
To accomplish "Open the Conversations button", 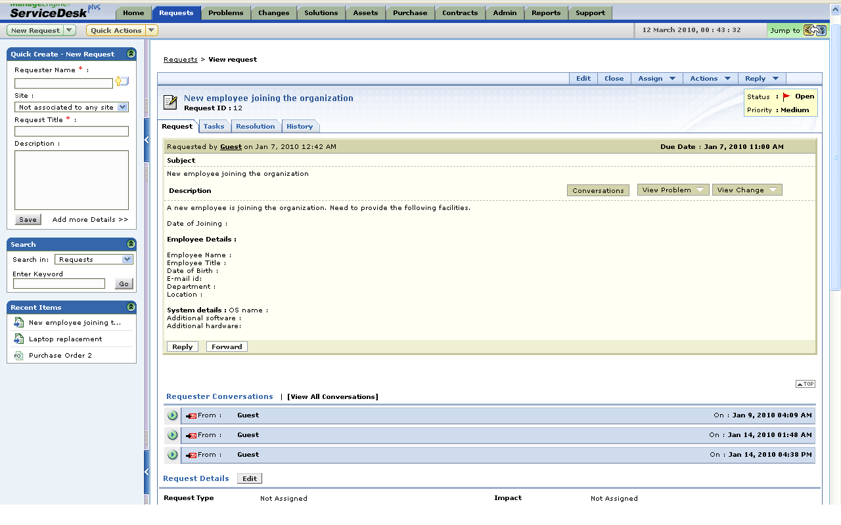I will click(x=598, y=190).
